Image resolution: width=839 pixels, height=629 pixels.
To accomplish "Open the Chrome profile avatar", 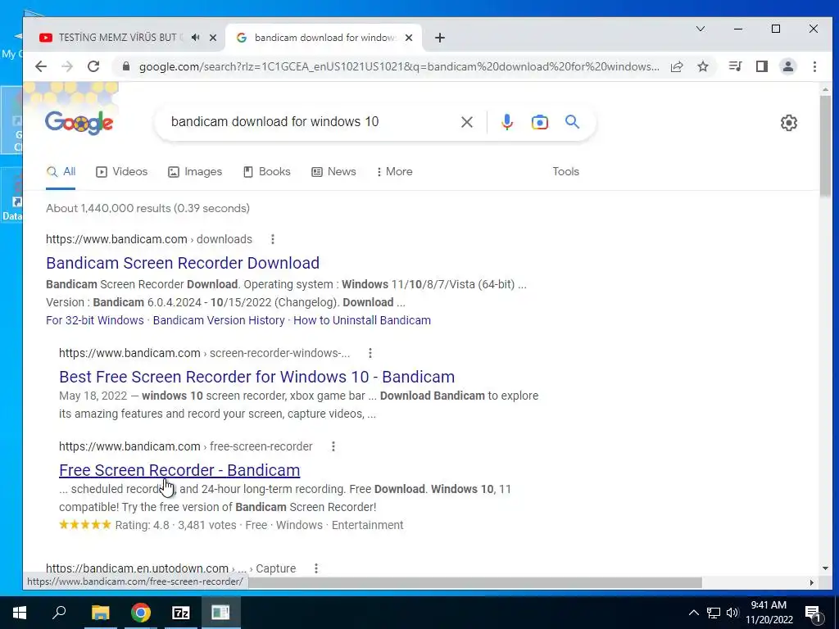I will click(x=788, y=66).
